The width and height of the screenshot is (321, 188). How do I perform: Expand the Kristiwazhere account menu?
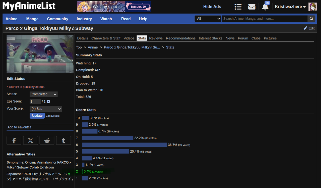point(290,7)
